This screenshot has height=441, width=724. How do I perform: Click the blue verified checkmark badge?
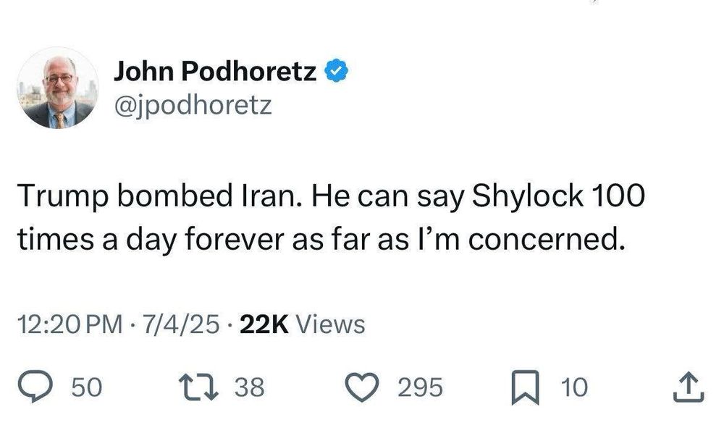click(x=336, y=70)
